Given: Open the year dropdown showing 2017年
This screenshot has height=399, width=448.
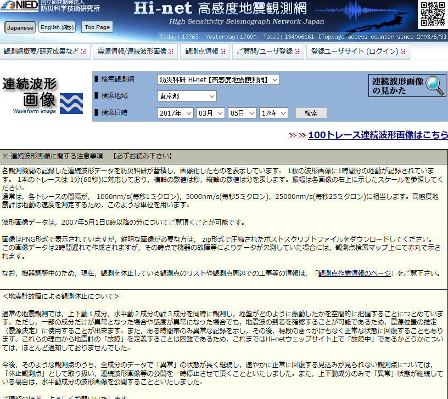Looking at the screenshot, I should point(175,113).
